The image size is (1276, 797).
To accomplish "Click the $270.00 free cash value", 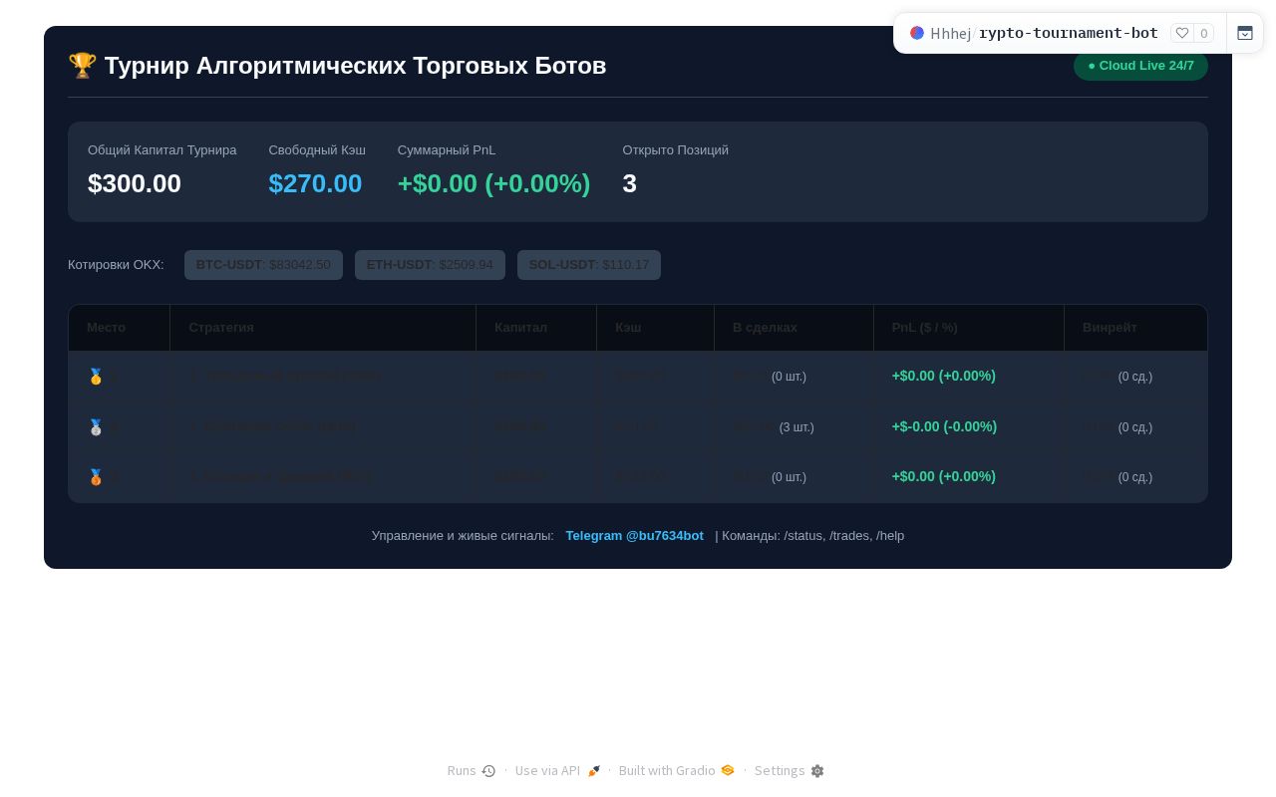I will pos(315,183).
